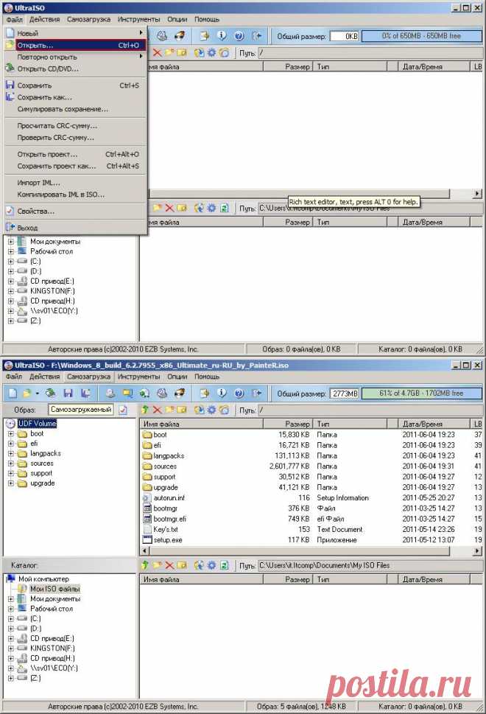Select autorun.inf in image file list
The width and height of the screenshot is (486, 714).
(169, 498)
